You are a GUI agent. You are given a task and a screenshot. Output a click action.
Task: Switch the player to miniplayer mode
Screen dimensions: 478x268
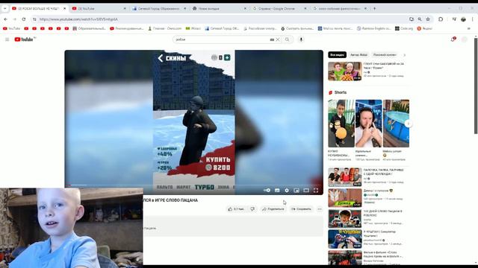coord(297,191)
